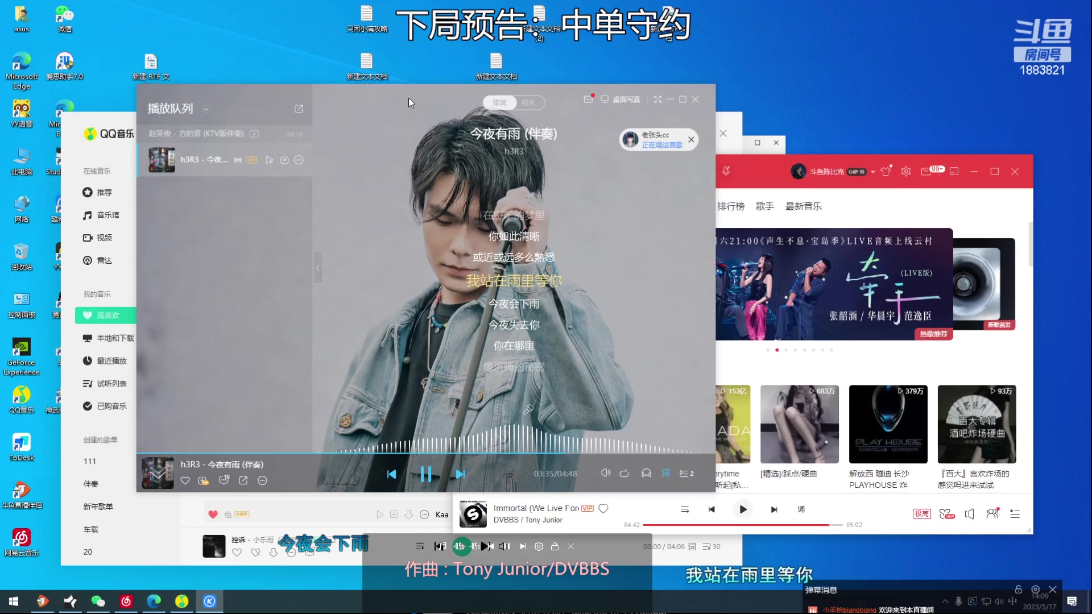Dismiss 老张头cc singing notification
Viewport: 1092px width, 614px height.
[691, 139]
